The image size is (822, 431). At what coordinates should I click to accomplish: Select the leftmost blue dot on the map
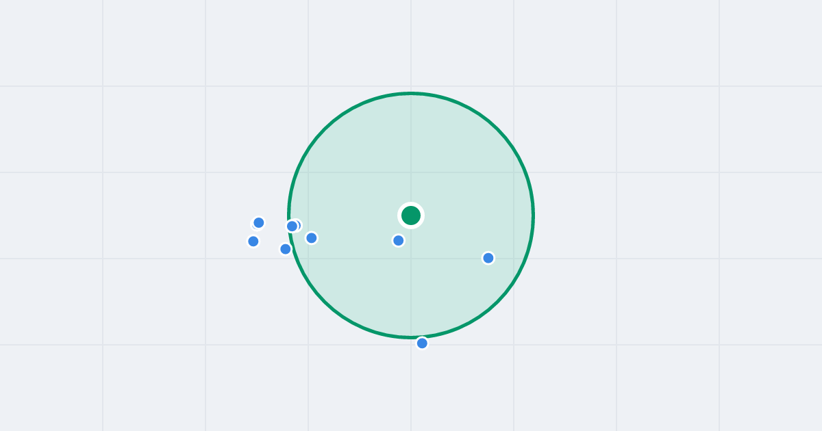tap(253, 241)
